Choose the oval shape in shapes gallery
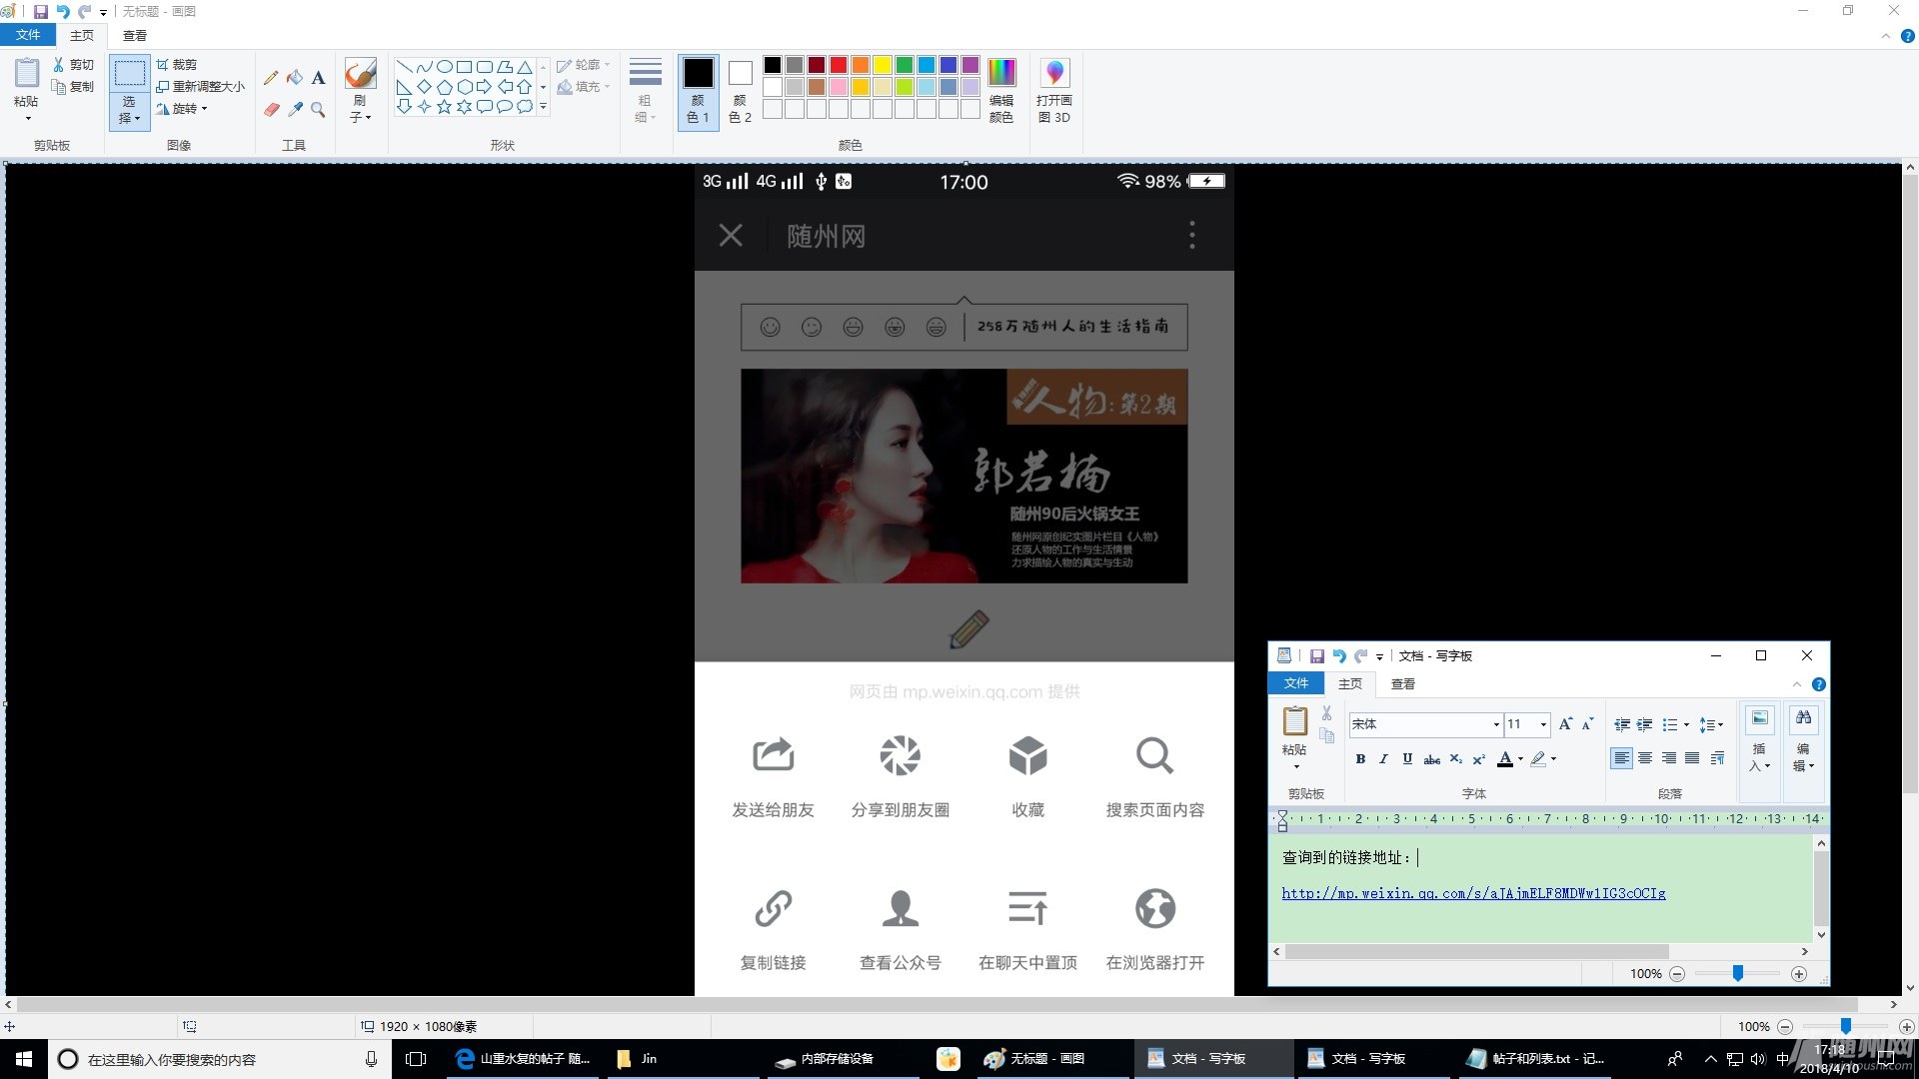 445,67
